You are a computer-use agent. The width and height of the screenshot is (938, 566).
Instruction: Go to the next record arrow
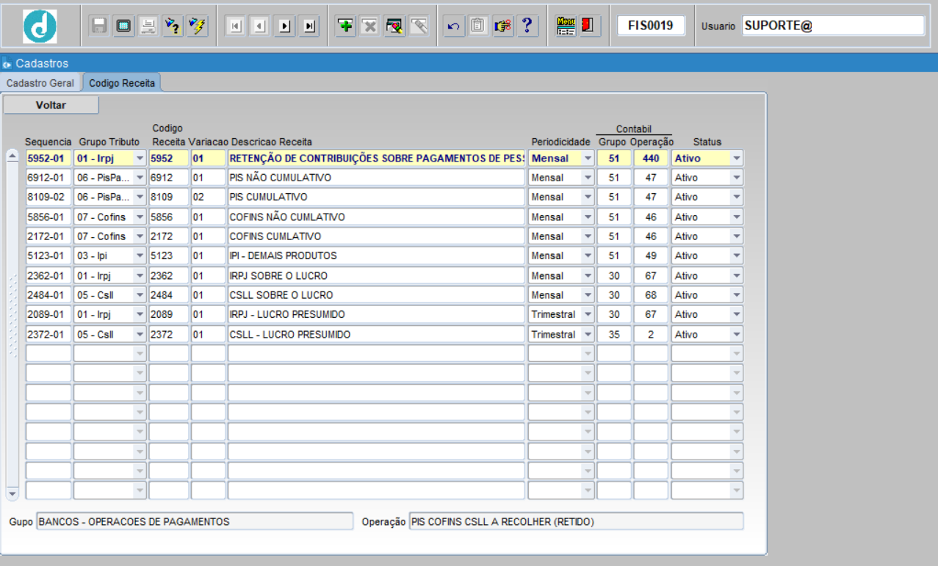284,26
